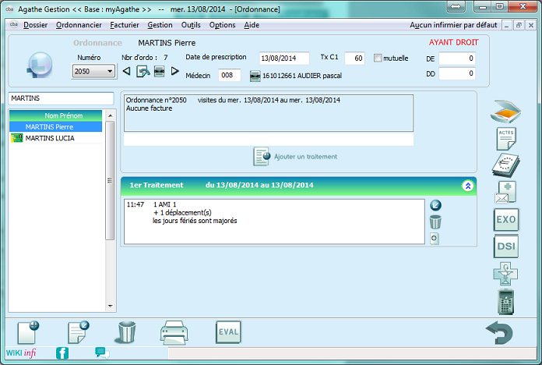Click the Date de prescription field
The image size is (542, 365).
coord(284,58)
